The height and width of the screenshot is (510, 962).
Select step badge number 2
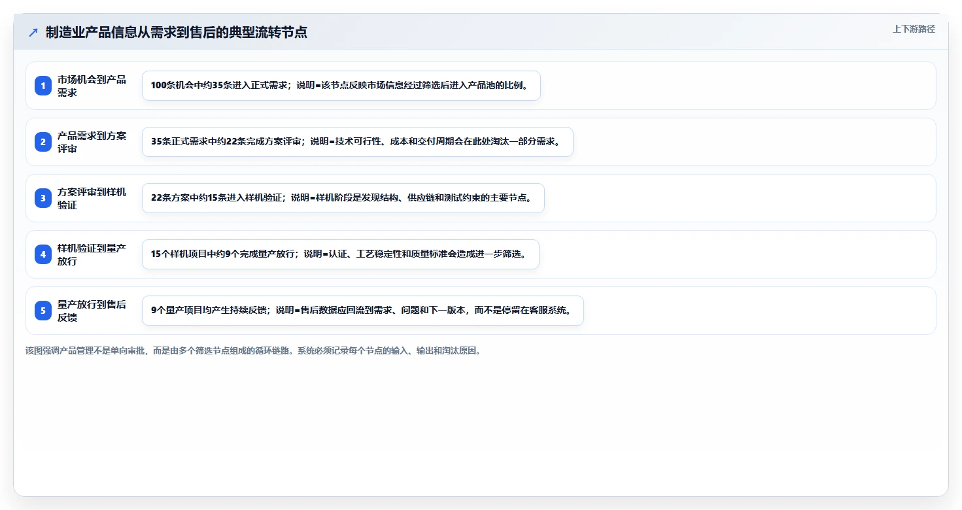pos(43,142)
